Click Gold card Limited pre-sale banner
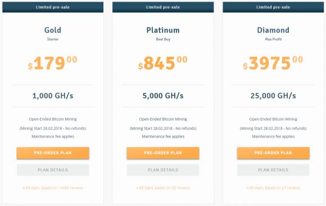Image resolution: width=326 pixels, height=206 pixels. click(53, 7)
